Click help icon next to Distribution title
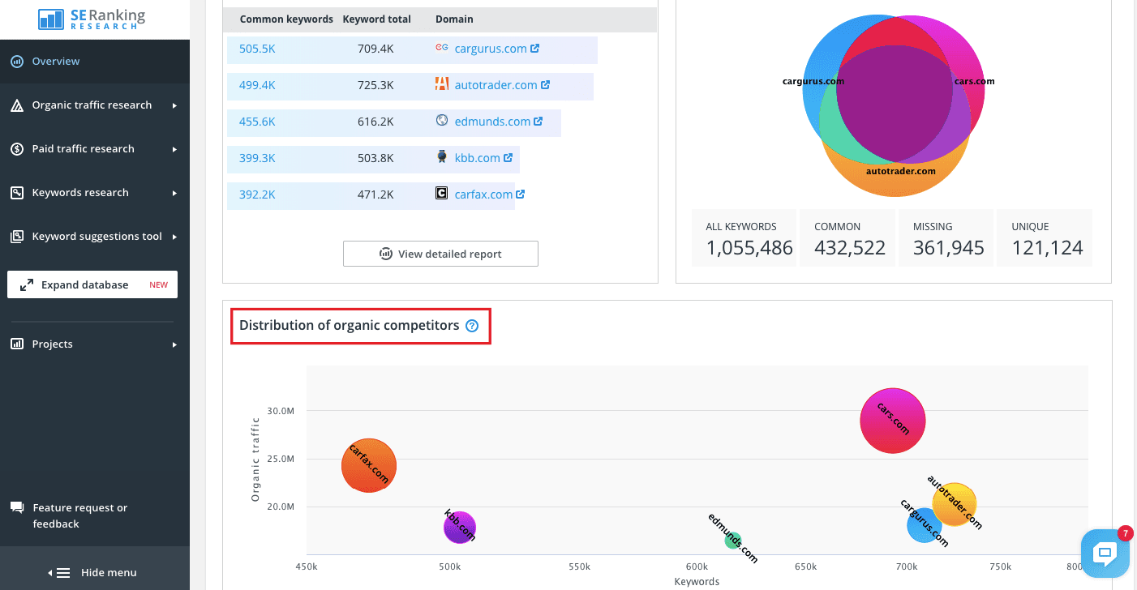The height and width of the screenshot is (590, 1137). pyautogui.click(x=472, y=326)
